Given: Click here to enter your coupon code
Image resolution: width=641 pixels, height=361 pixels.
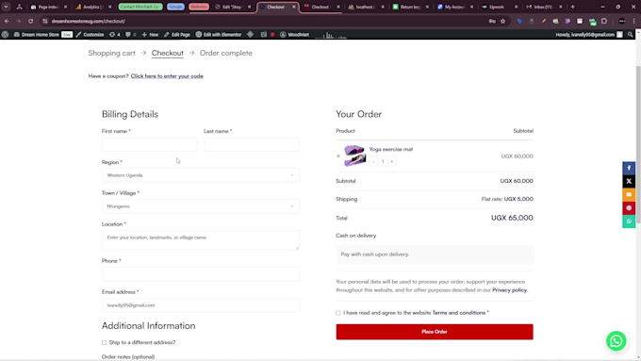Looking at the screenshot, I should [167, 76].
